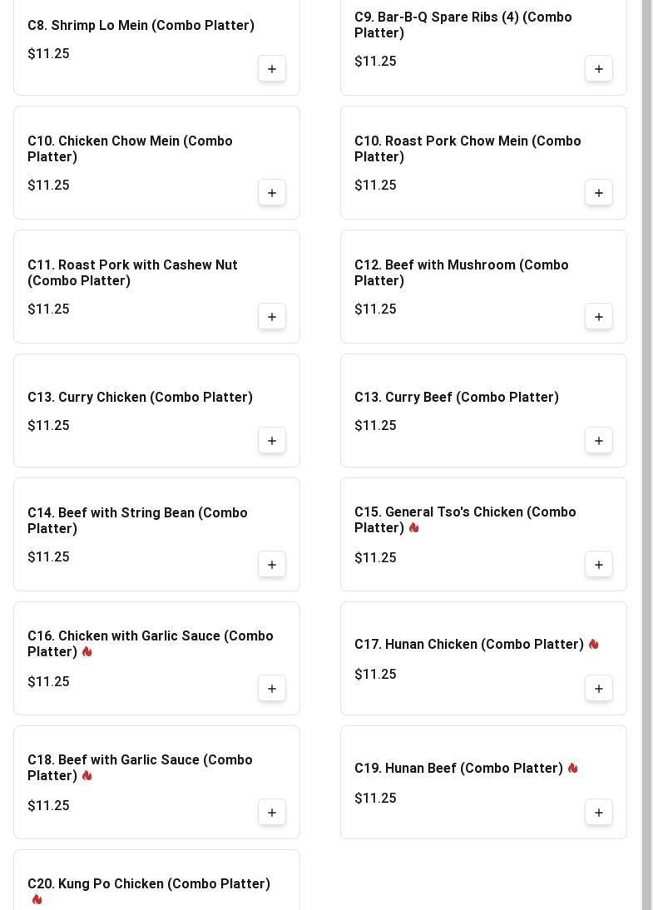Open C20 Kung Po Chicken item
The image size is (653, 910).
(149, 883)
